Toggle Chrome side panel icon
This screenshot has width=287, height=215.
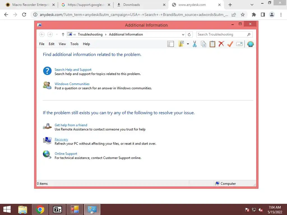263,15
